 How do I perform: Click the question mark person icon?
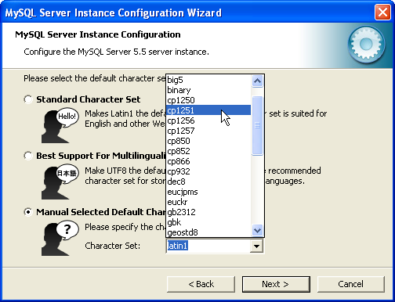point(60,238)
